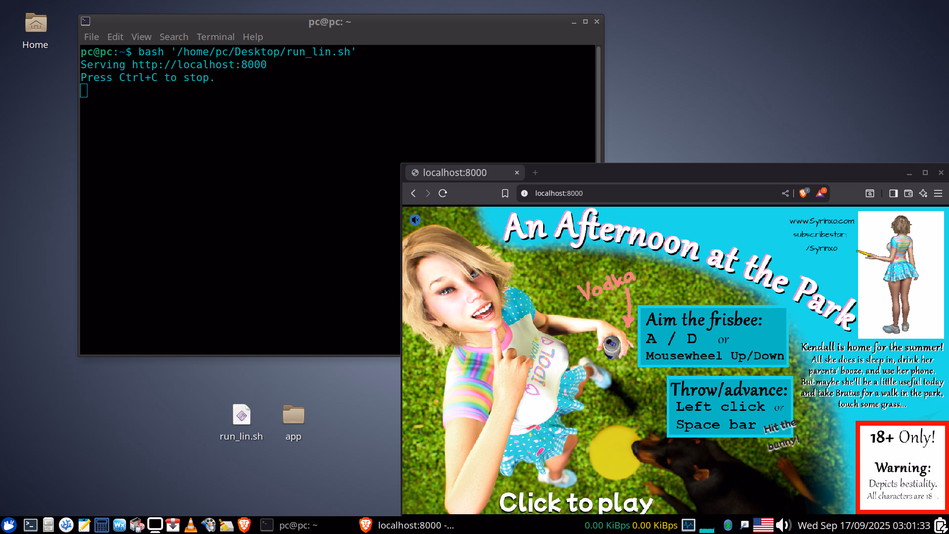The image size is (949, 534).
Task: Toggle the page's muted speaker icon
Action: pos(415,220)
